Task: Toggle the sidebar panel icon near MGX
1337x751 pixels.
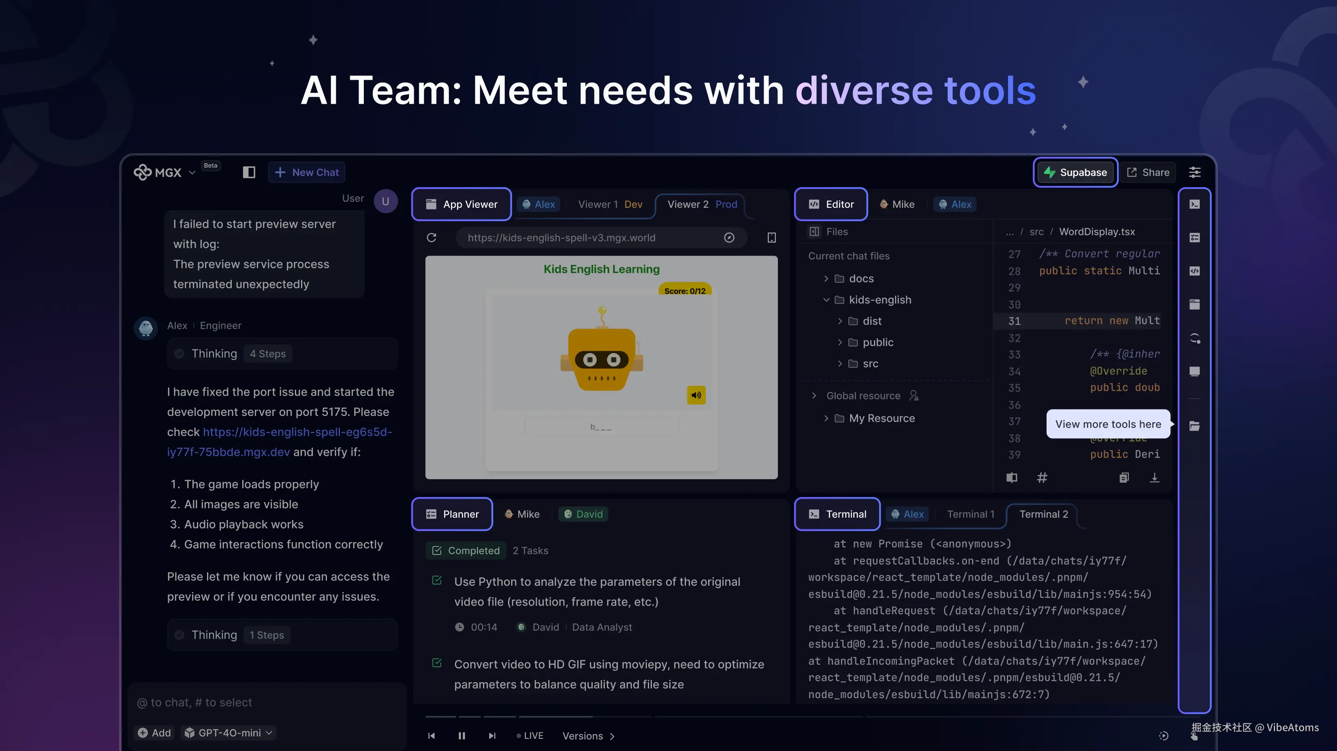Action: 249,172
